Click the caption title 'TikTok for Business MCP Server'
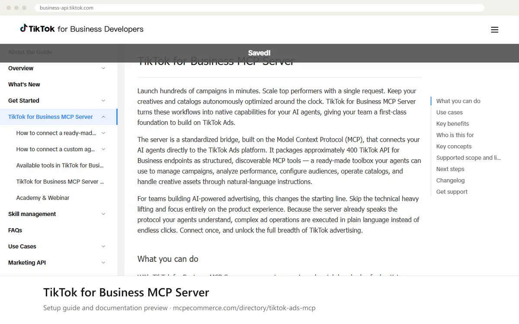 pyautogui.click(x=126, y=292)
